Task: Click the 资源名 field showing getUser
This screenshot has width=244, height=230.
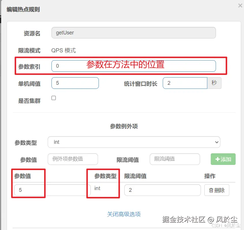Action: [x=134, y=33]
